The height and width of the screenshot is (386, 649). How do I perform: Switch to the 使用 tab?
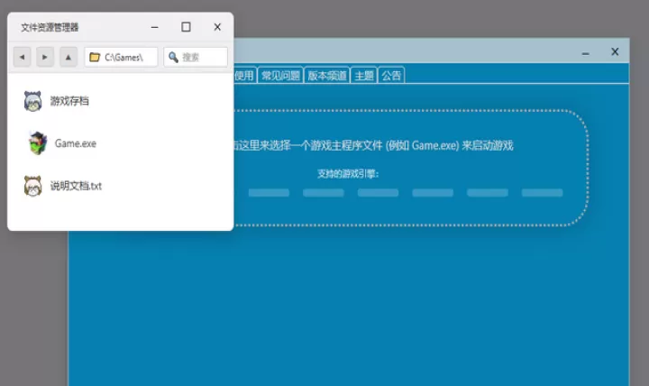(x=244, y=76)
